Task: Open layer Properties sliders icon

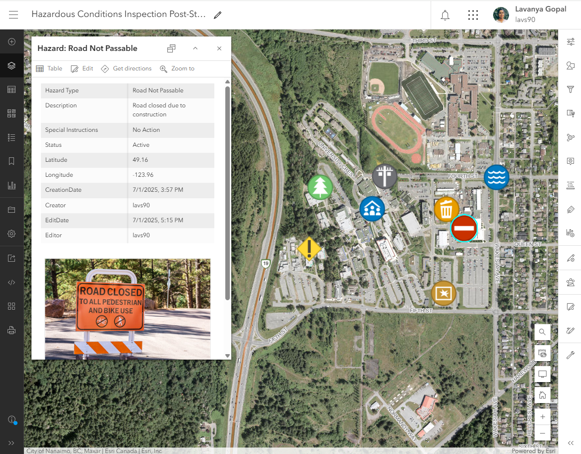Action: [x=571, y=41]
